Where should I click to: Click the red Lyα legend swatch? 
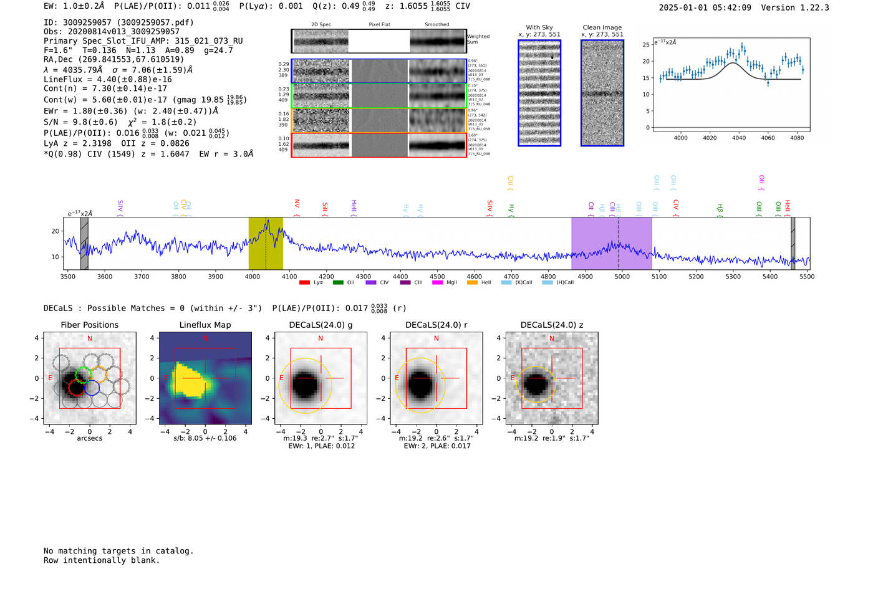[304, 283]
